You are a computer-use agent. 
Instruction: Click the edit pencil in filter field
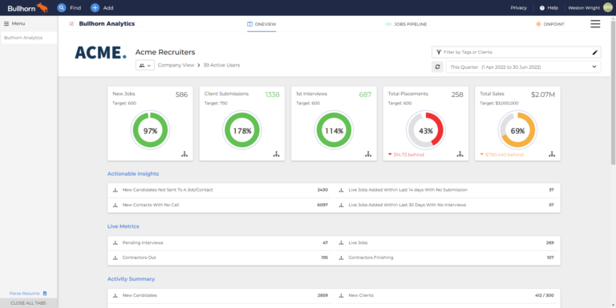click(595, 52)
